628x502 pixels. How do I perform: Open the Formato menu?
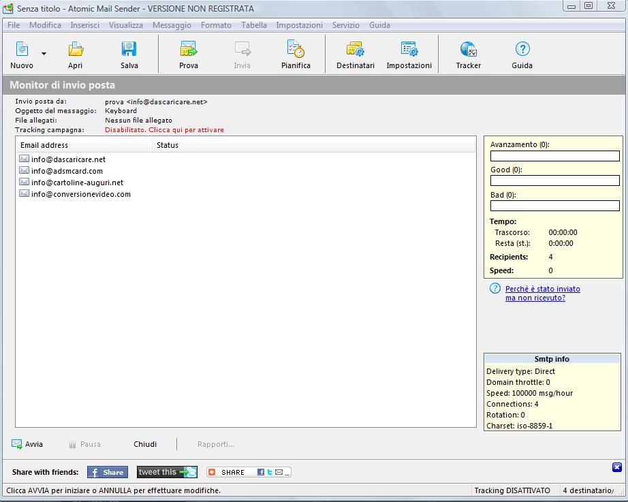217,25
